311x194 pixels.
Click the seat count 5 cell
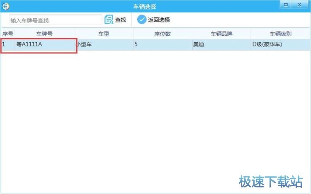tap(163, 44)
